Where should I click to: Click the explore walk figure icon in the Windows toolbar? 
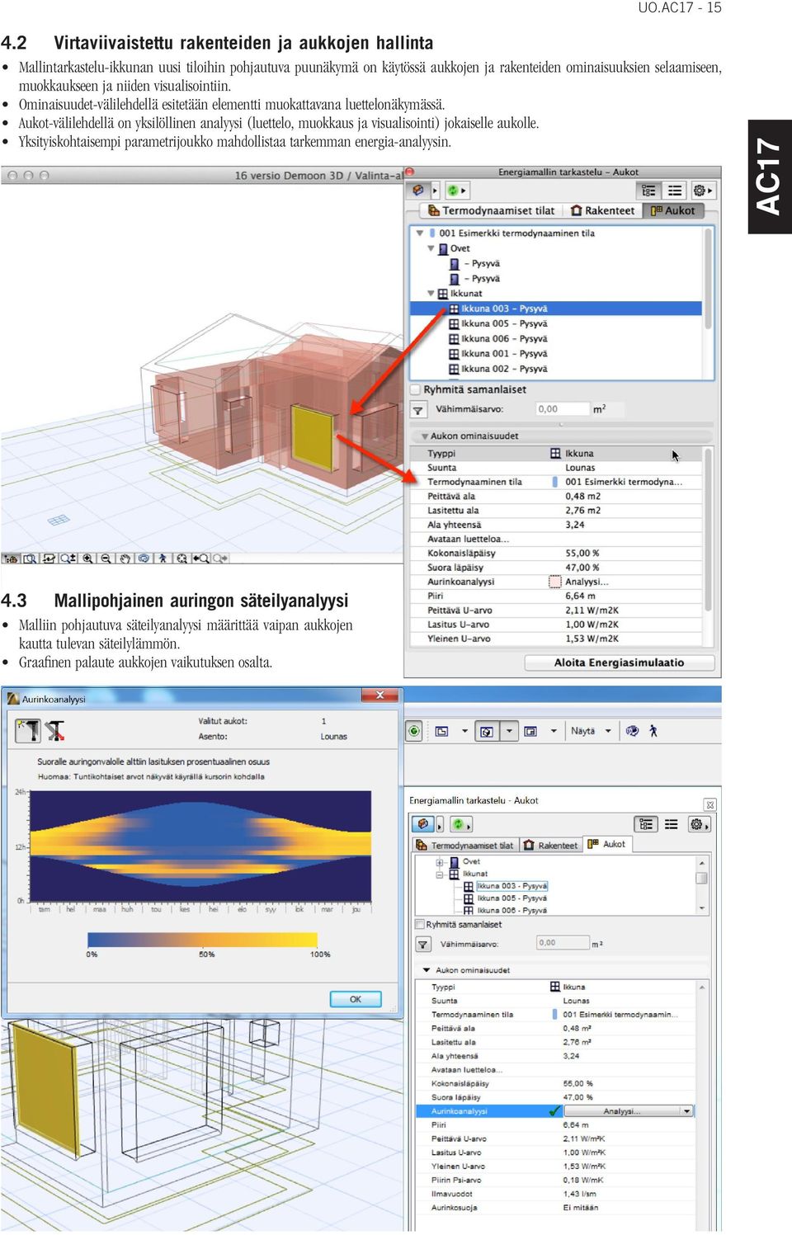653,731
